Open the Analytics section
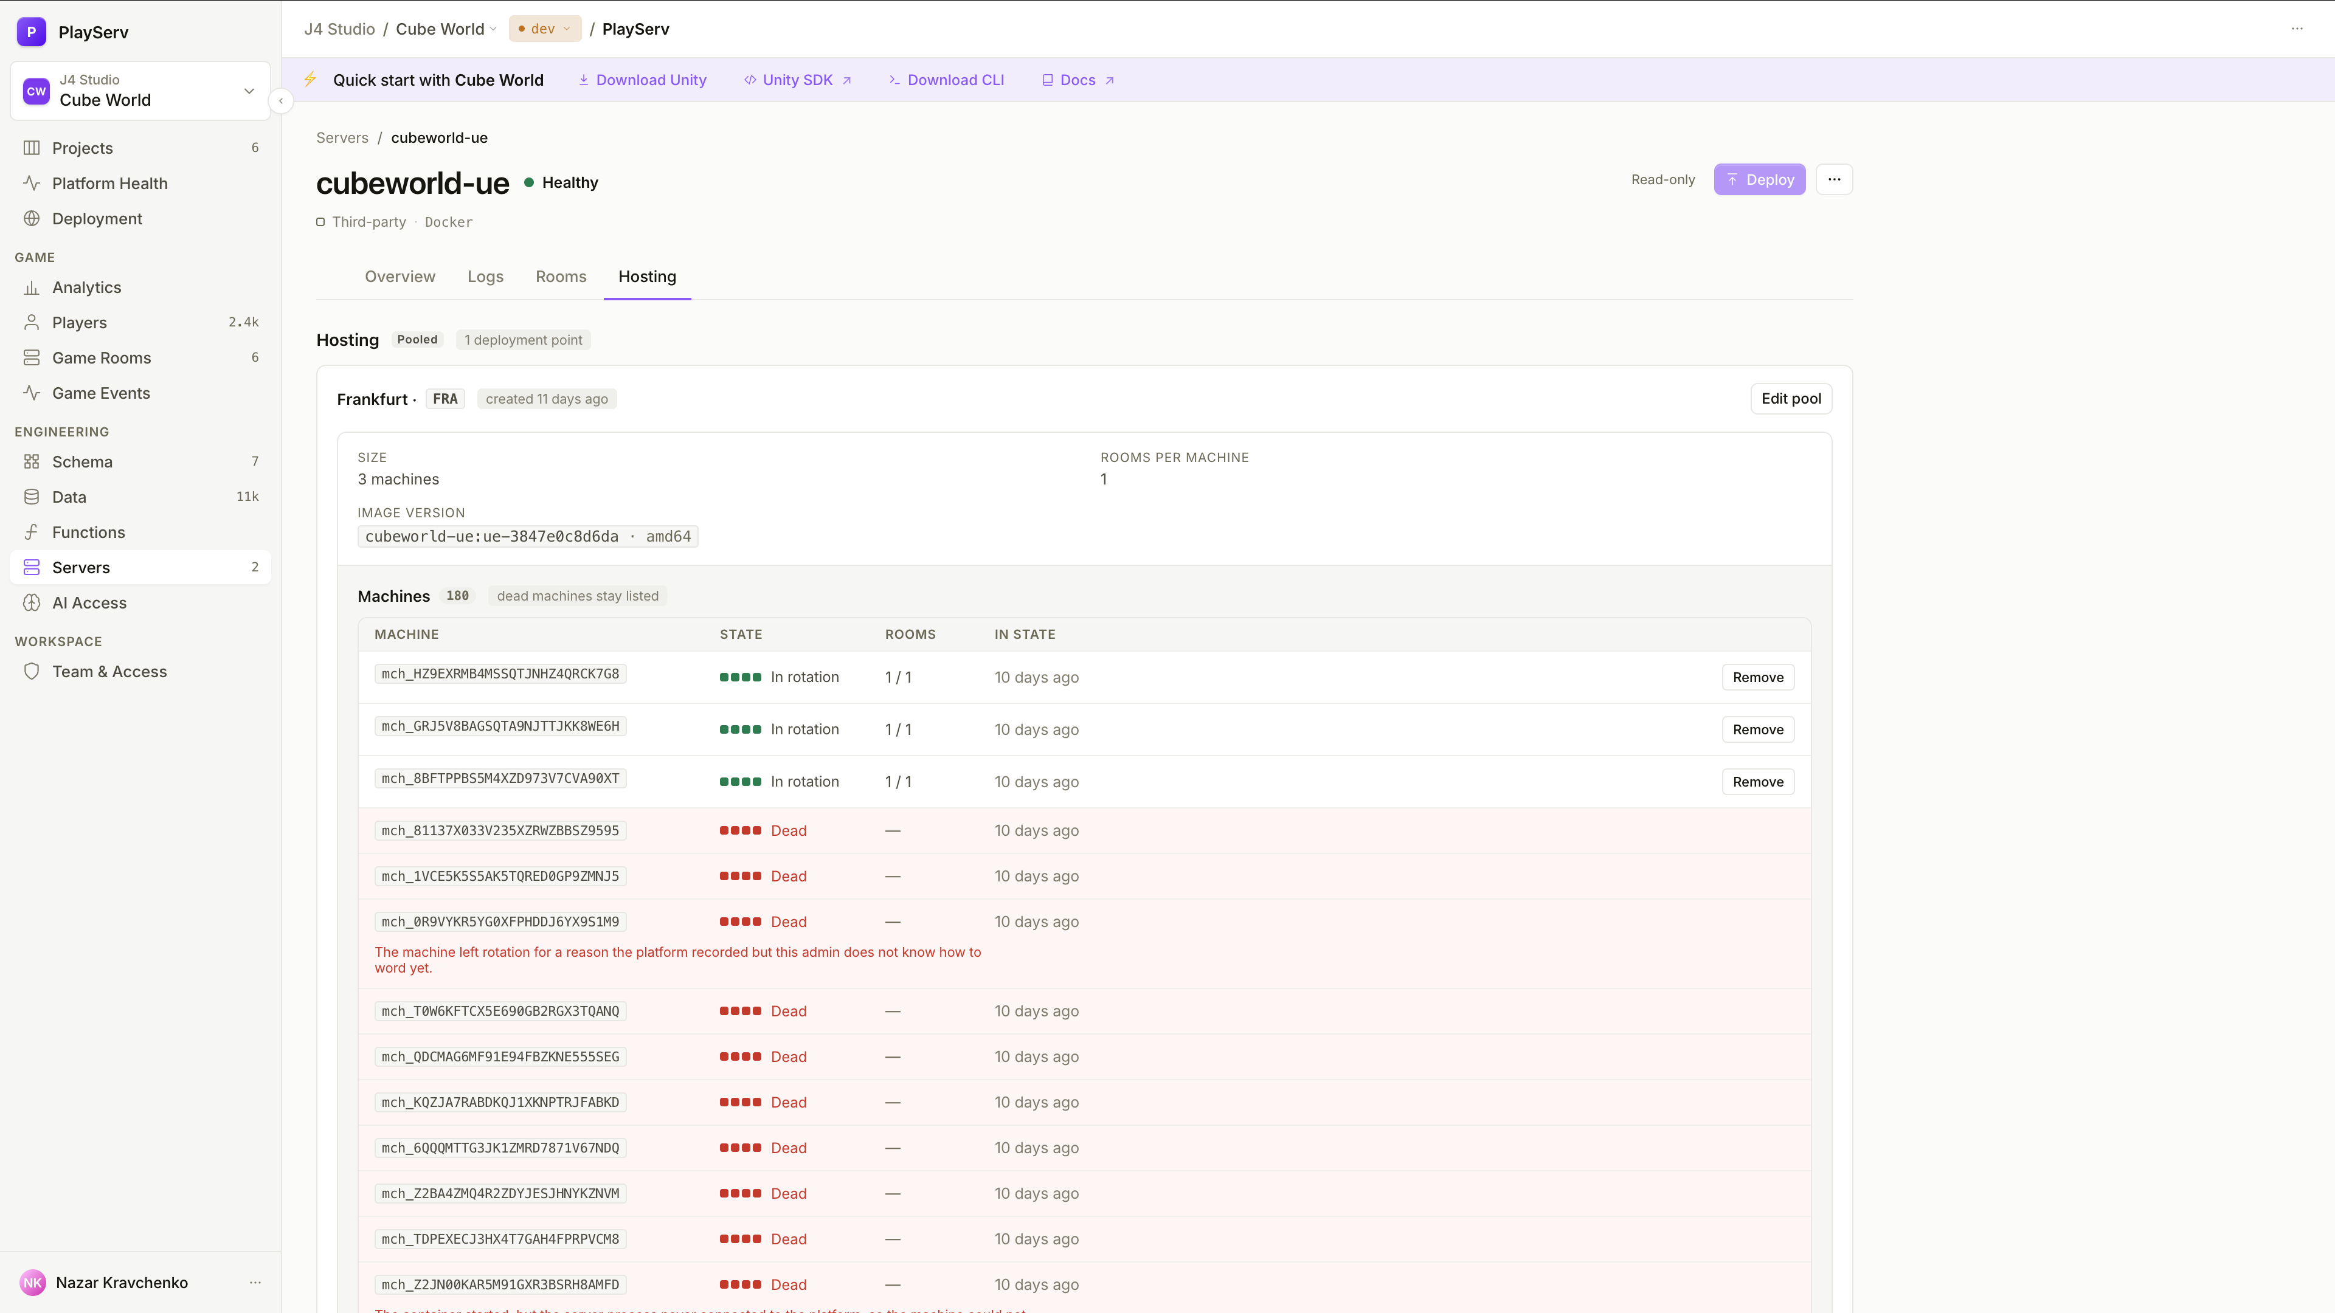The image size is (2335, 1313). click(140, 288)
